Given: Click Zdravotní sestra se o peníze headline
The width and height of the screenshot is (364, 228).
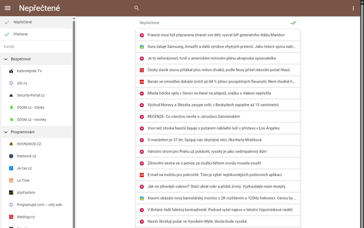Looking at the screenshot, I should tap(204, 163).
